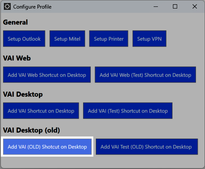The image size is (205, 169).
Task: Maximize the Configure Profile window
Action: pos(175,6)
